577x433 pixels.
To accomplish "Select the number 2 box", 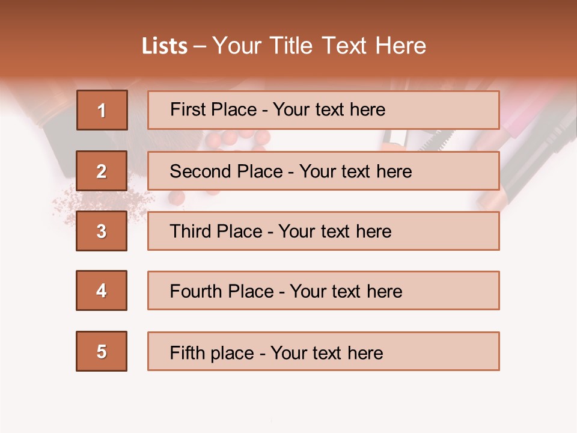I will pyautogui.click(x=102, y=171).
